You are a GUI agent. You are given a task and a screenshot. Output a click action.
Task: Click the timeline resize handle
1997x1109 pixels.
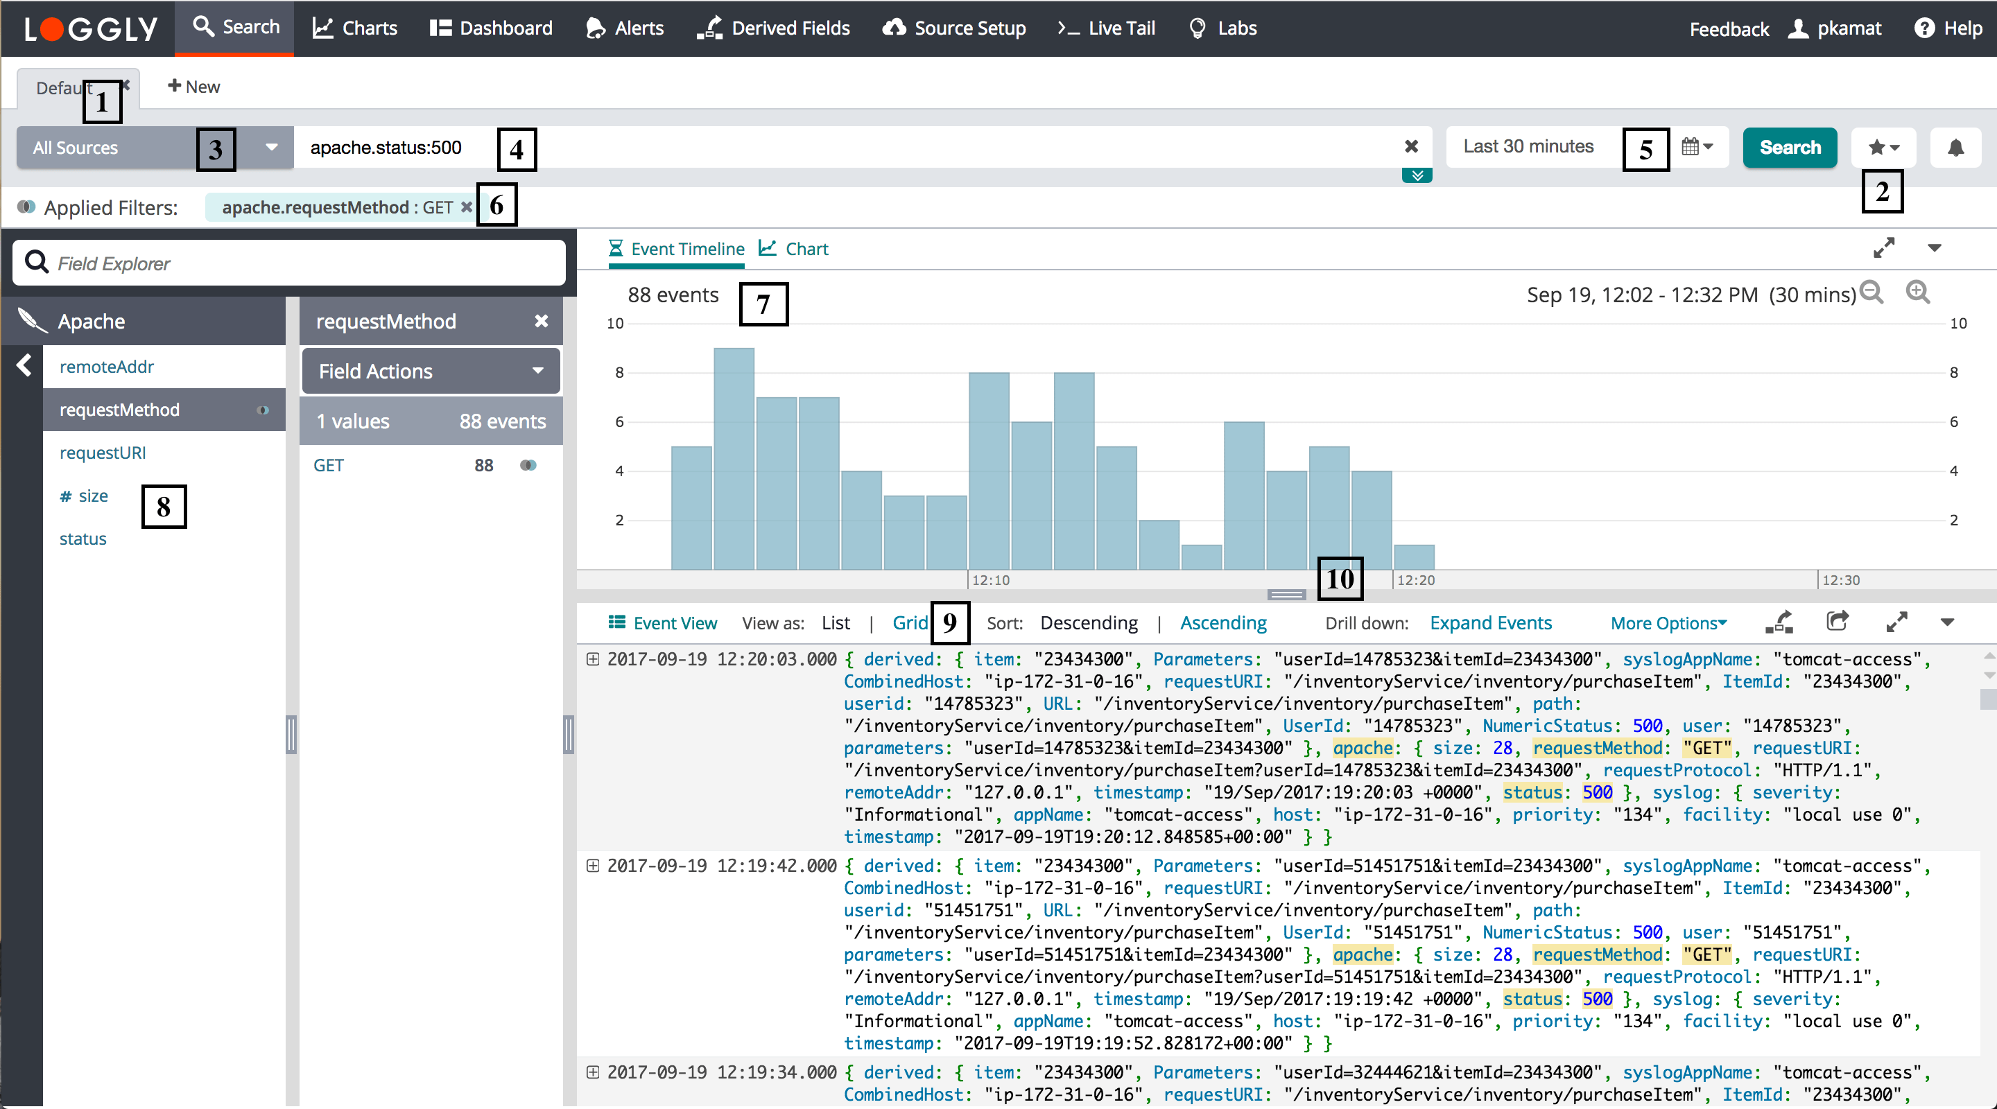[x=1286, y=595]
